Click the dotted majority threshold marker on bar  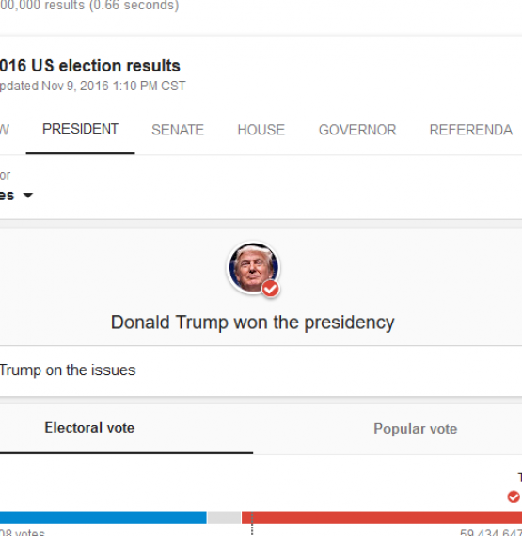tap(252, 523)
